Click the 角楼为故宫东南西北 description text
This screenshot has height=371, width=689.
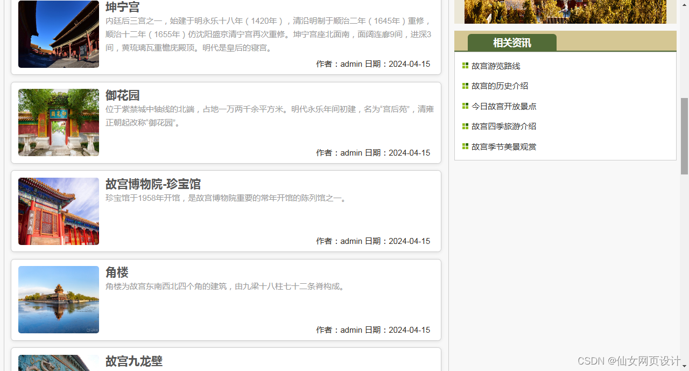(x=226, y=286)
